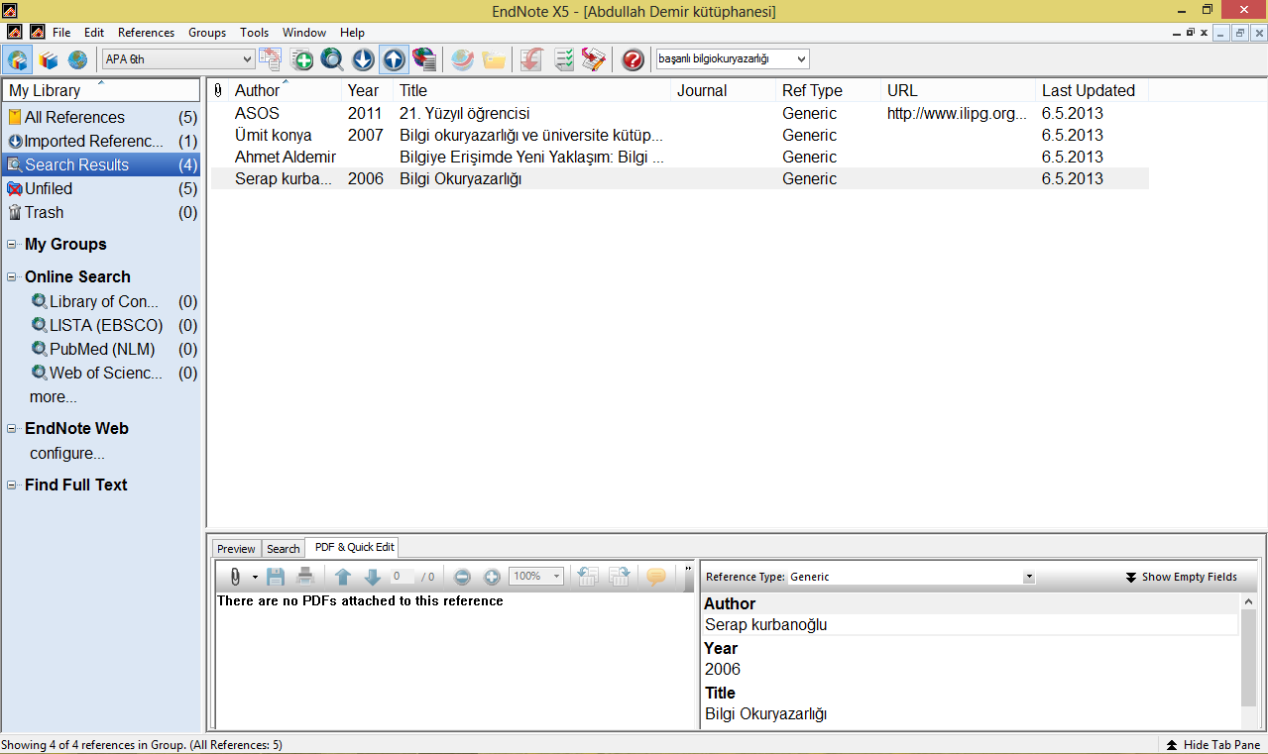This screenshot has width=1268, height=754.
Task: Open the References menu
Action: [x=146, y=33]
